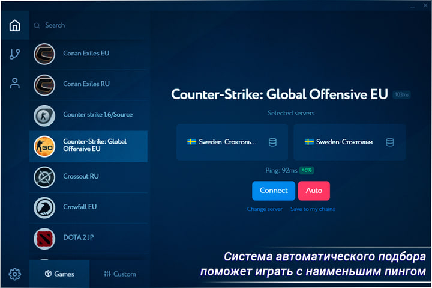
Task: Click the search magnifier icon
Action: pos(37,26)
